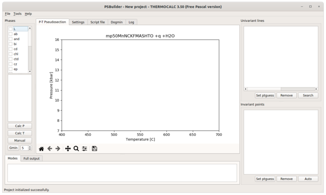Click the Gmin button
Screen dimensions: 326x195
coord(14,148)
